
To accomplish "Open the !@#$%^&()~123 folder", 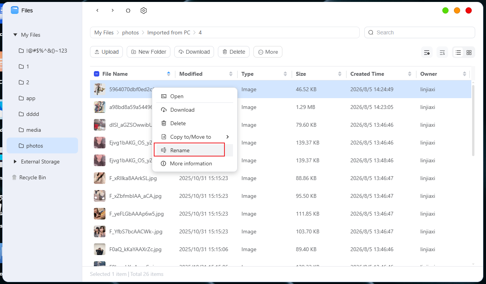I will coord(42,51).
